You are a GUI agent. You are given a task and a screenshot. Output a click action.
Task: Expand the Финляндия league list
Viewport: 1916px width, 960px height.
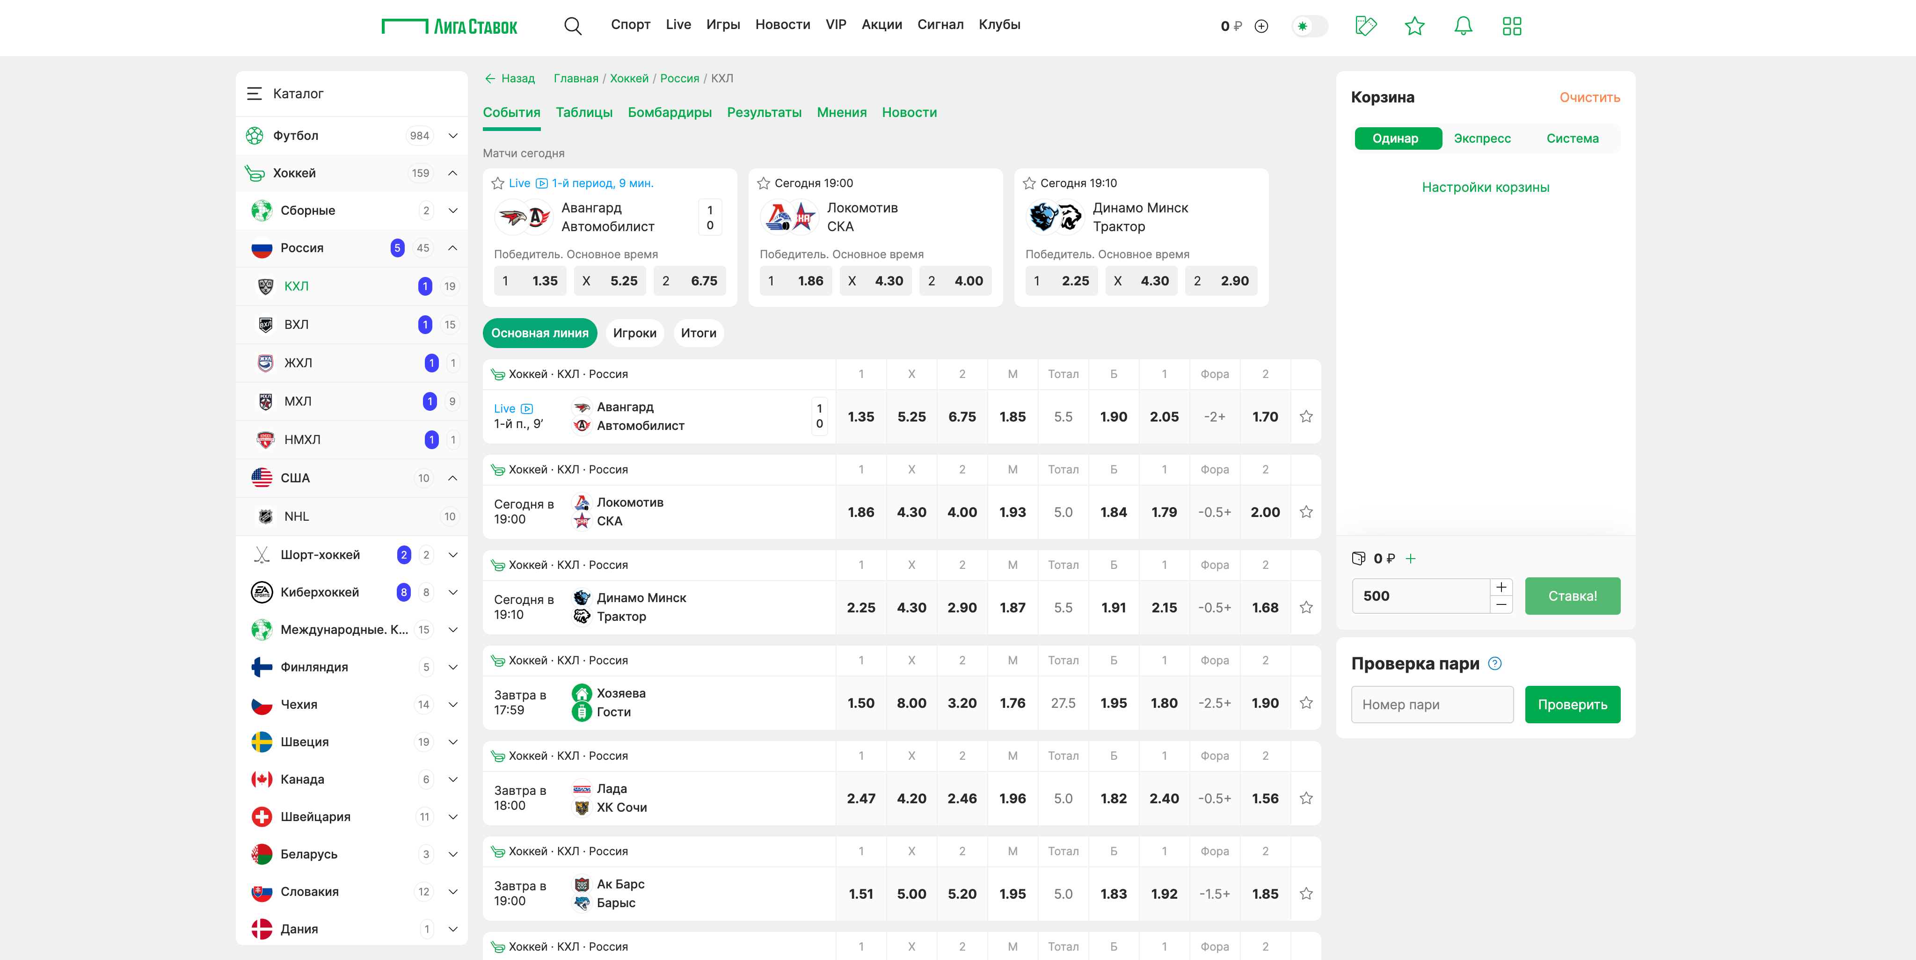click(452, 667)
